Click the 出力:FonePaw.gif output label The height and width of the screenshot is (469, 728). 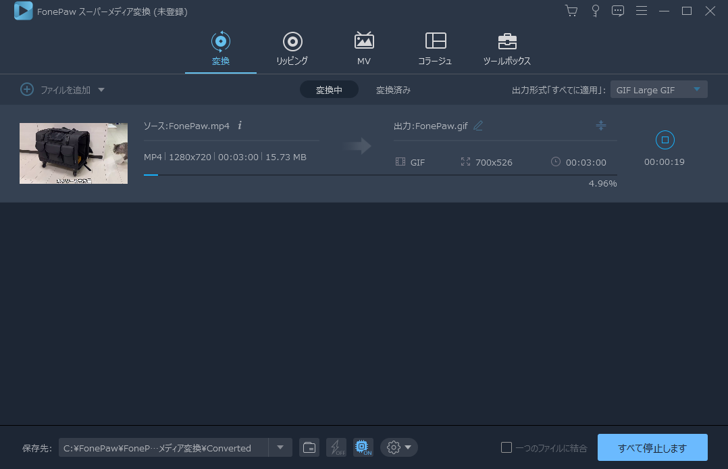[430, 126]
